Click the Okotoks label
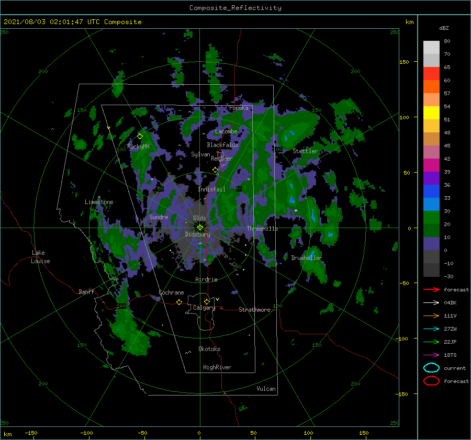This screenshot has height=440, width=471. tap(209, 349)
